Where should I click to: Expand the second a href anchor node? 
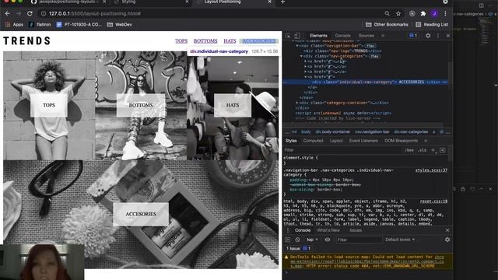click(x=306, y=67)
